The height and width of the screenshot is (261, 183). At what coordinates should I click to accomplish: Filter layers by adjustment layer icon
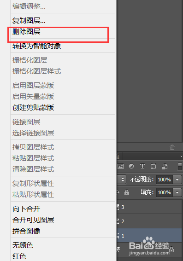coord(131,166)
